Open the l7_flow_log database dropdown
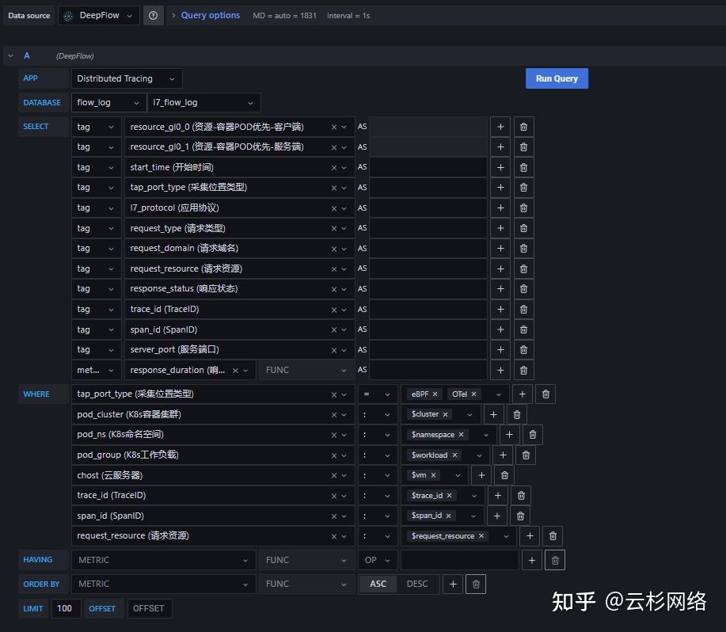 (203, 102)
